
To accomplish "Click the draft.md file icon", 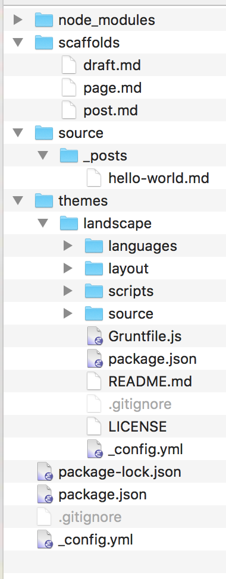I will coord(69,65).
